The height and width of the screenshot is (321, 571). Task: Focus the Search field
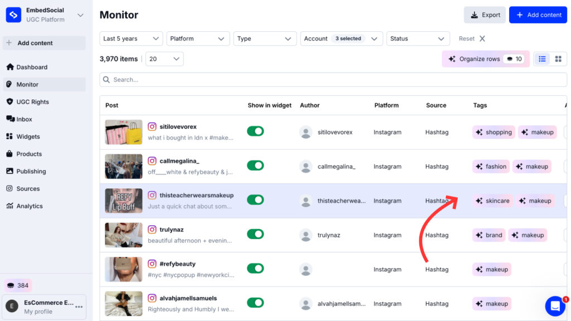point(333,80)
